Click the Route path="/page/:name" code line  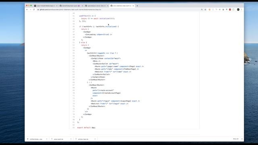pos(119,66)
